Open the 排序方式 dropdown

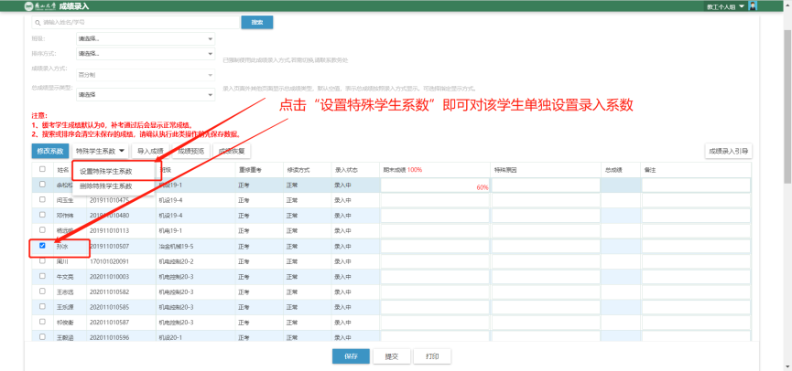tap(145, 55)
